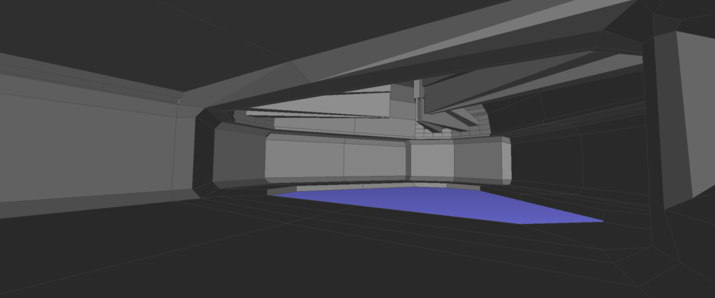The width and height of the screenshot is (715, 298).
Task: Click the rightmost back wall panel
Action: (x=482, y=161)
